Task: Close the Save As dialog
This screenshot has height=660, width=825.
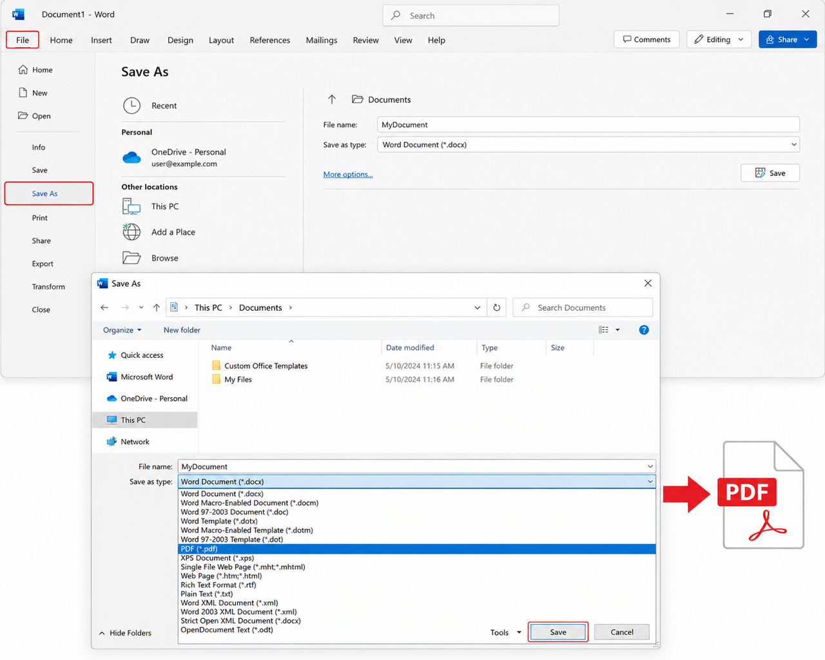Action: click(648, 284)
